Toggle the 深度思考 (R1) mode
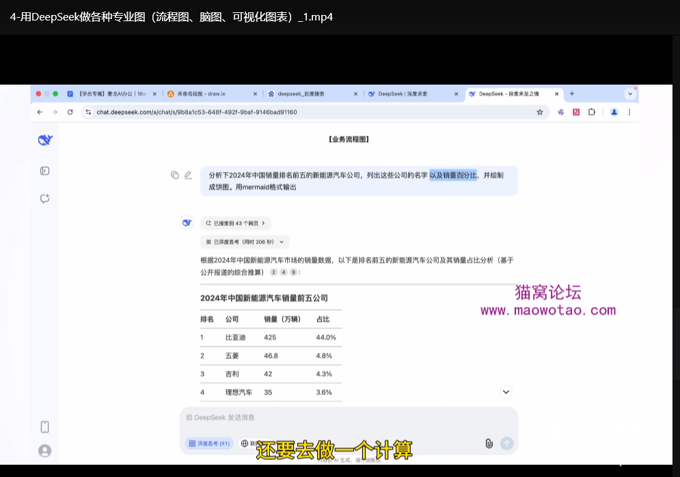This screenshot has height=477, width=680. coord(209,444)
